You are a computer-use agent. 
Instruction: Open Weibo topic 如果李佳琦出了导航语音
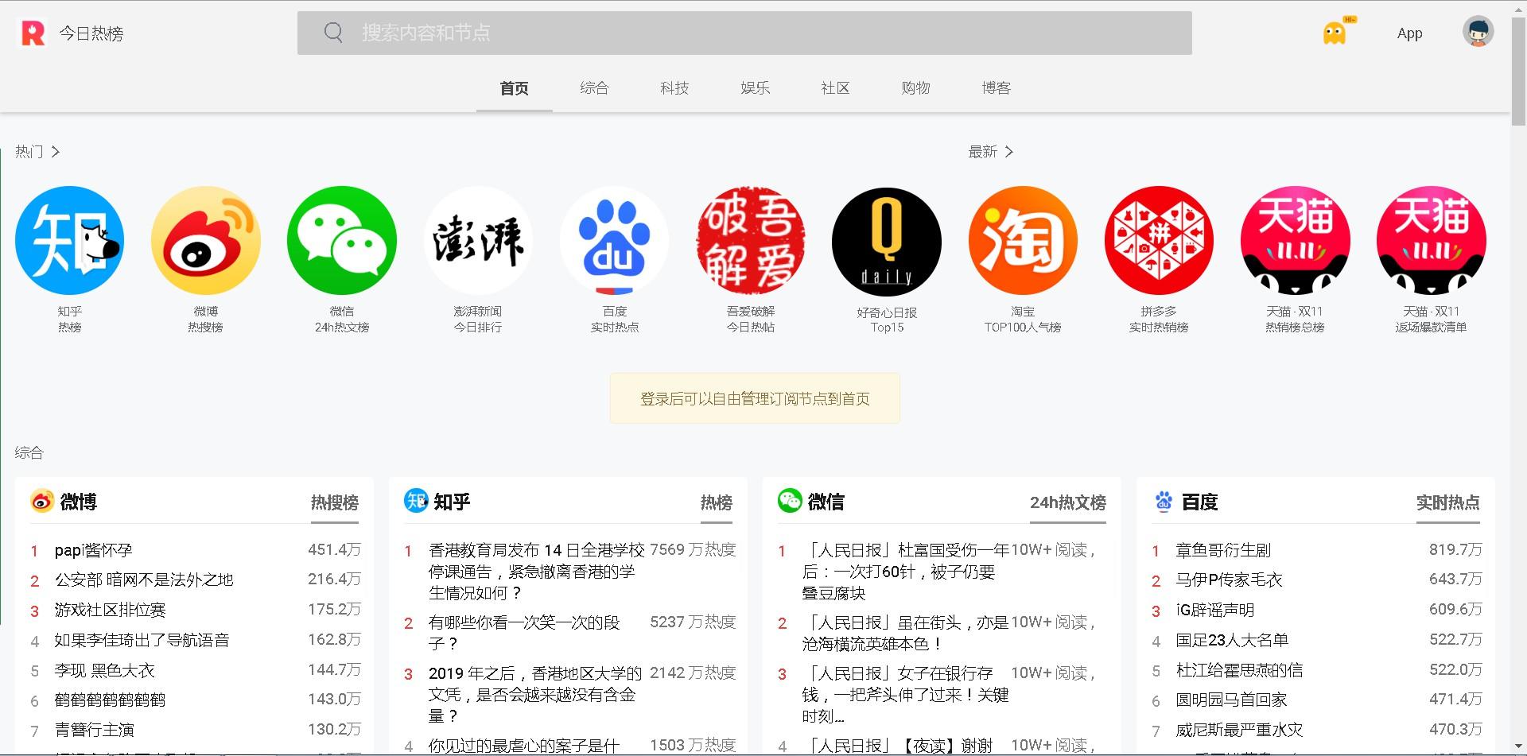point(142,640)
